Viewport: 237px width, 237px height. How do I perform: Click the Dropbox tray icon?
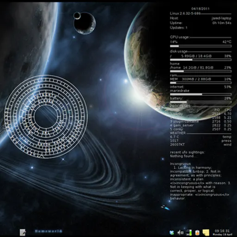point(172,232)
